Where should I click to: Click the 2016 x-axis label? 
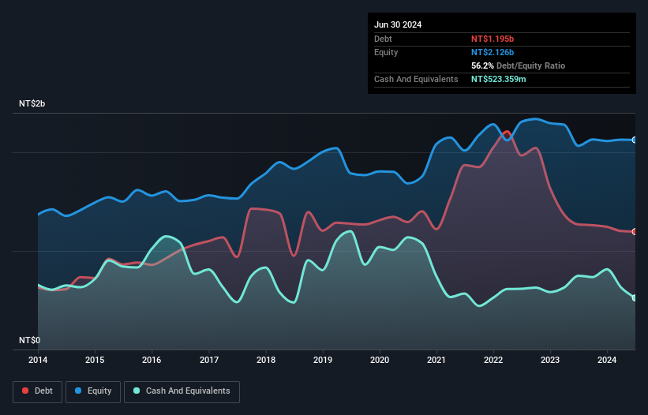tap(152, 360)
